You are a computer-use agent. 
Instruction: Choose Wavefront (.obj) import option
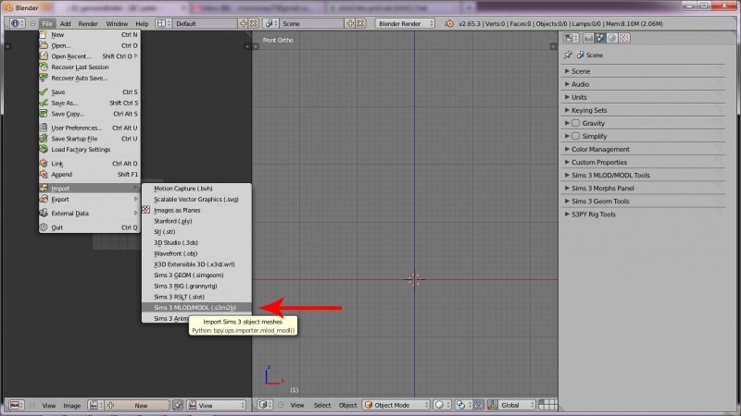[196, 253]
